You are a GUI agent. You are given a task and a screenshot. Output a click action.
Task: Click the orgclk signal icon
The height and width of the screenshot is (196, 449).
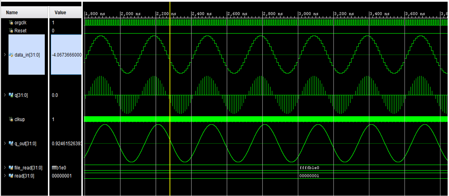coord(11,22)
